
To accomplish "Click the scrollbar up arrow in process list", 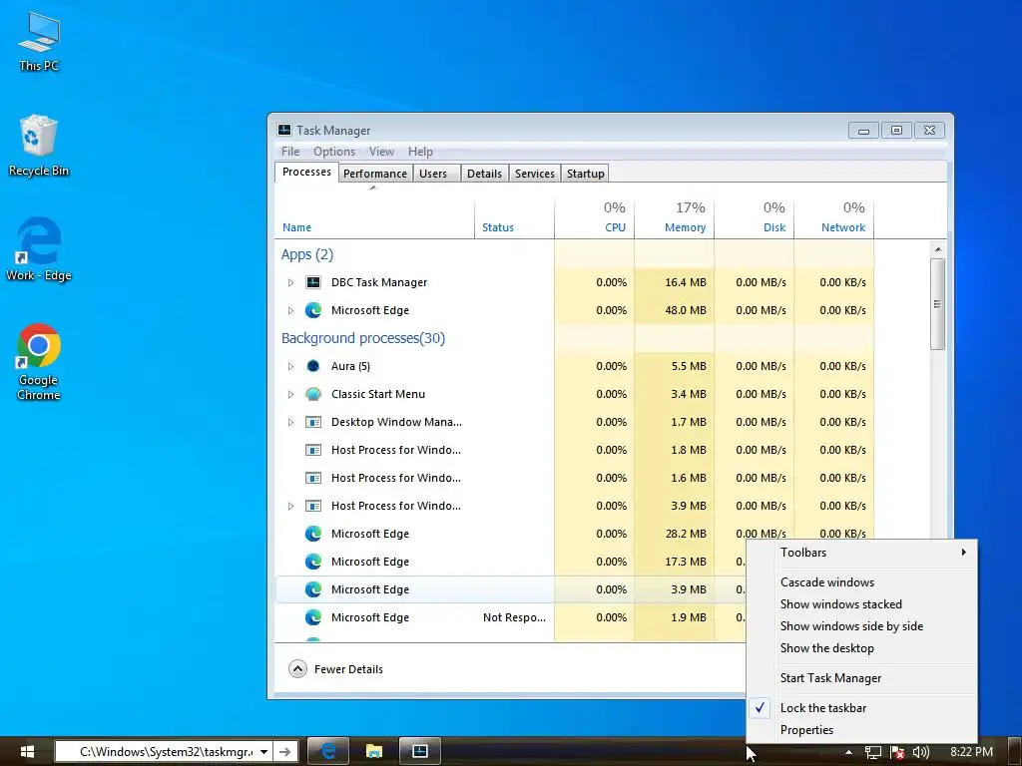I will pos(937,249).
